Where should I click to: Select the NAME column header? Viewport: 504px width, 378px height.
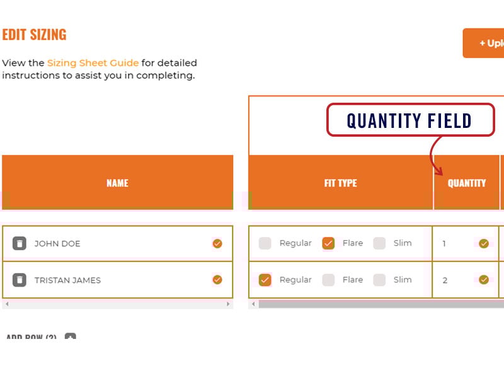117,183
